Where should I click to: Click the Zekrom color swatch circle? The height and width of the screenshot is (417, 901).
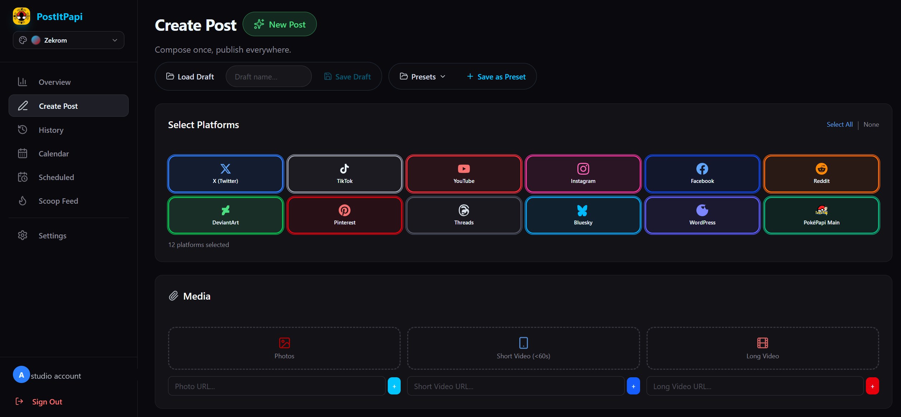pos(36,40)
